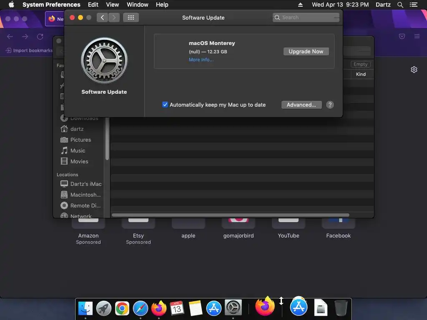
Task: Click the Firefox forward arrow
Action: pos(25,37)
